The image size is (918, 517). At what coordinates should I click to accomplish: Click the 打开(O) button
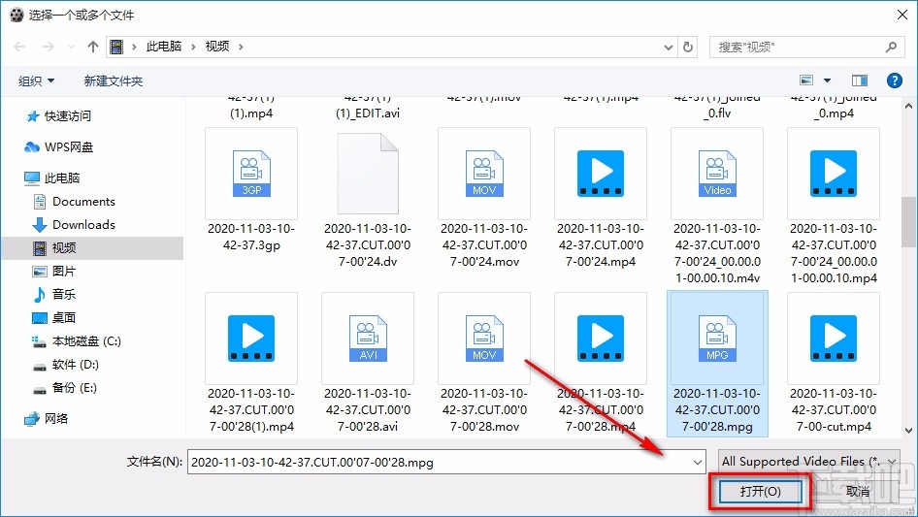point(760,491)
